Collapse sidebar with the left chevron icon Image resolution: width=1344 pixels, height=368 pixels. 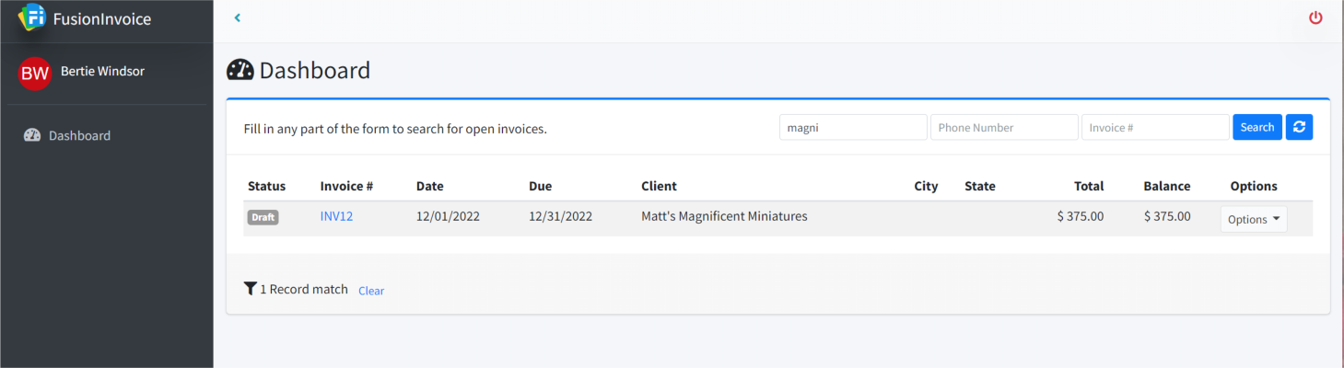(238, 17)
